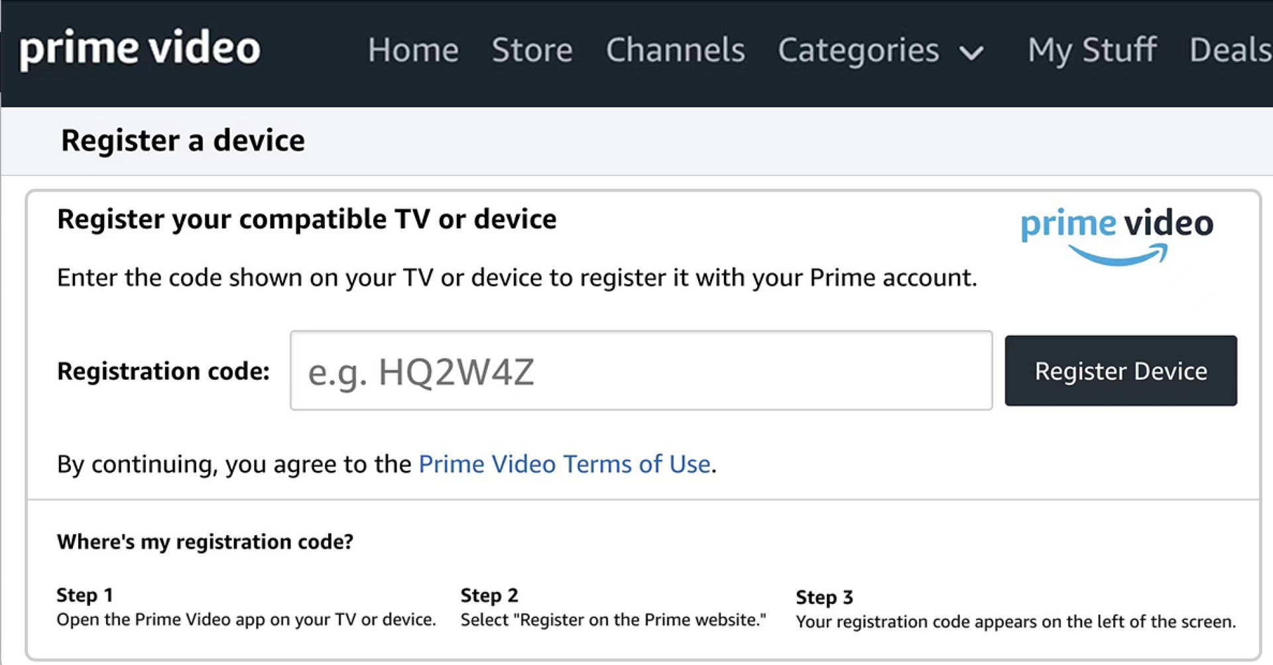Click the "Register your compatible TV or device" heading
Image resolution: width=1273 pixels, height=665 pixels.
[306, 219]
